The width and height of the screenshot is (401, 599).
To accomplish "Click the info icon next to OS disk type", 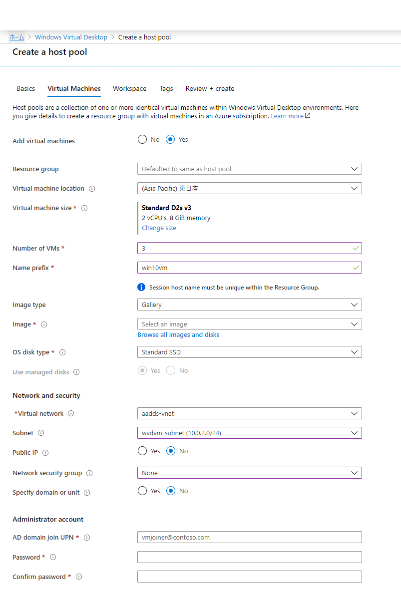I will [62, 352].
